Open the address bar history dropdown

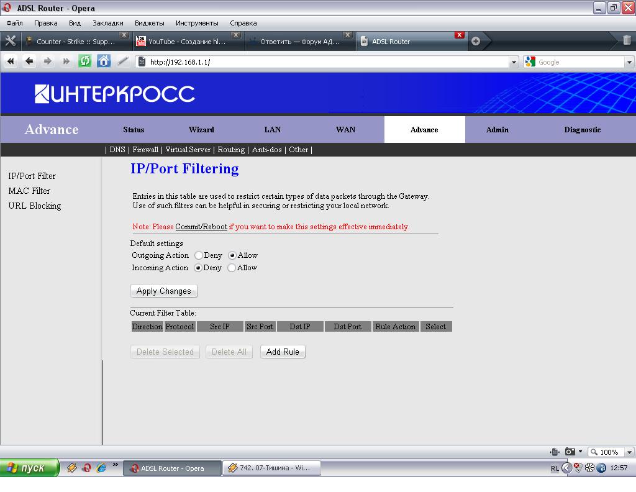[x=514, y=62]
